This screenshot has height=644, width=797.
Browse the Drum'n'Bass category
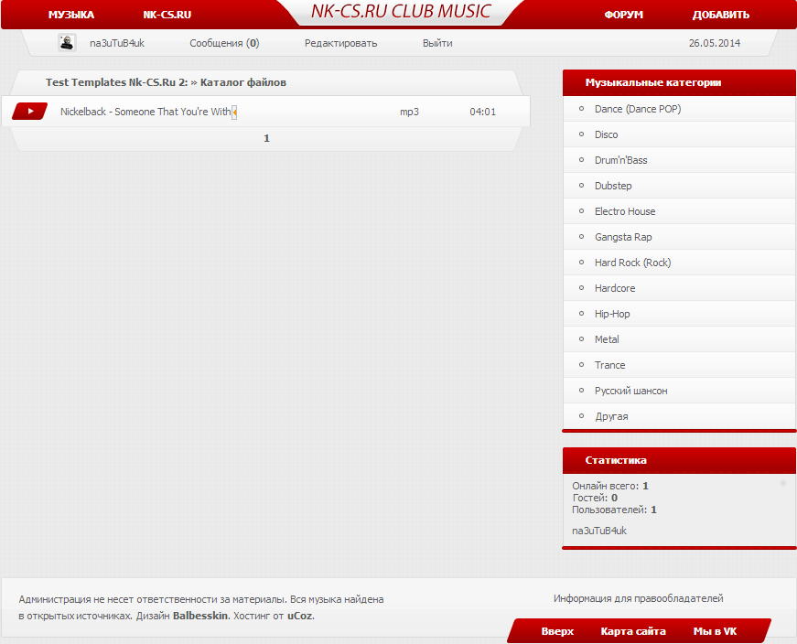620,160
